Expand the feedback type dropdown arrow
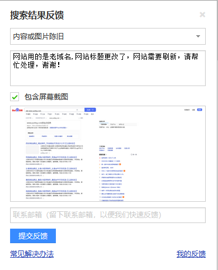The image size is (218, 270). coord(198,36)
